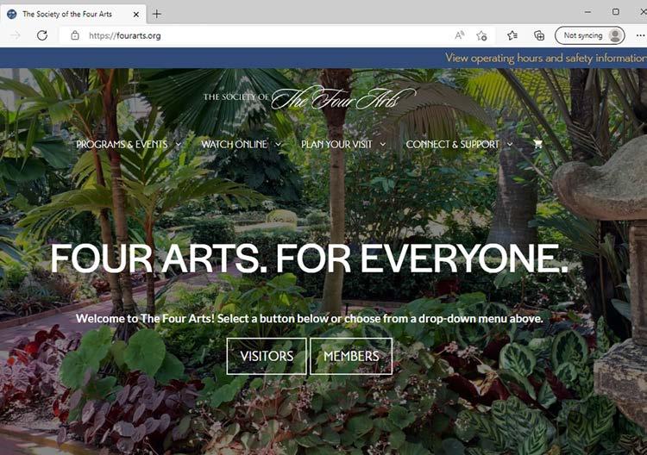Open the site information lock icon

point(75,35)
